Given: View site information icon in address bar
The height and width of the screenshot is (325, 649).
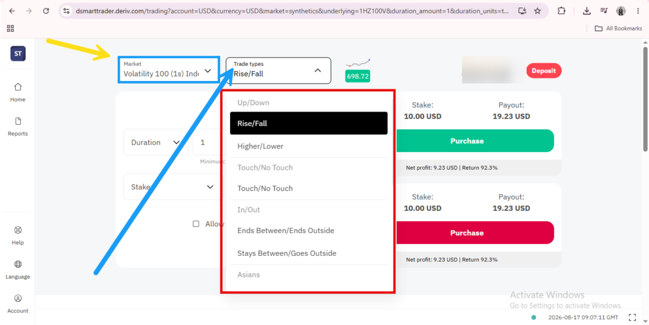Looking at the screenshot, I should coord(66,11).
